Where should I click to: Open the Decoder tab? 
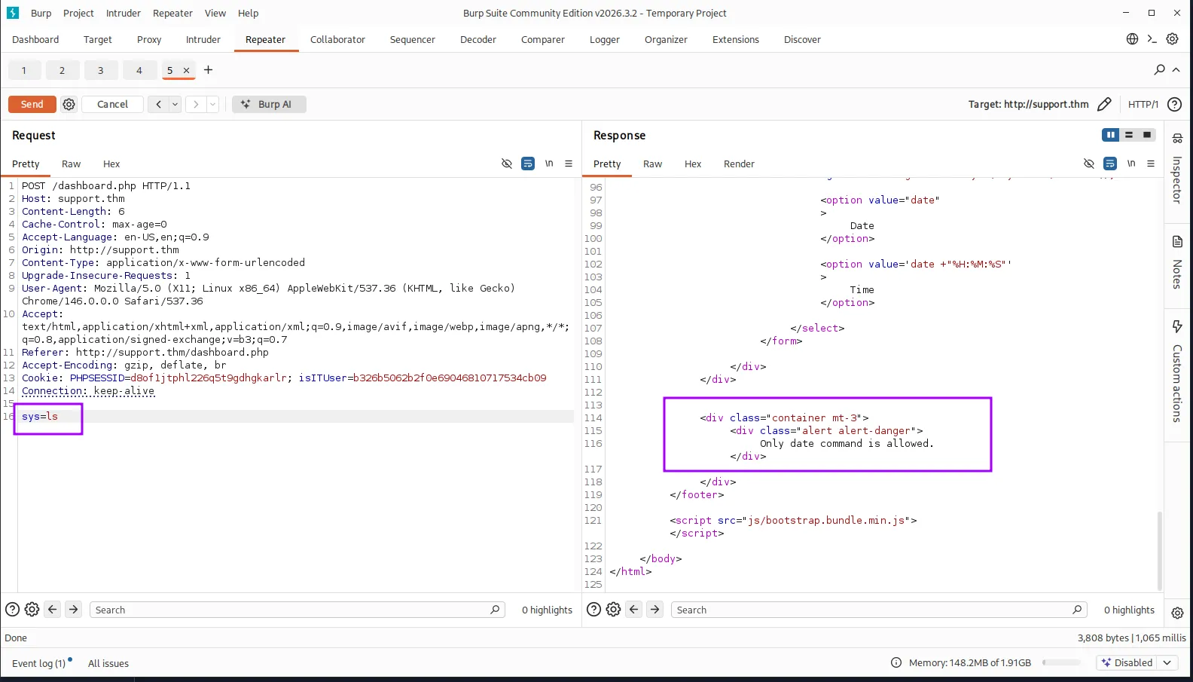point(478,39)
